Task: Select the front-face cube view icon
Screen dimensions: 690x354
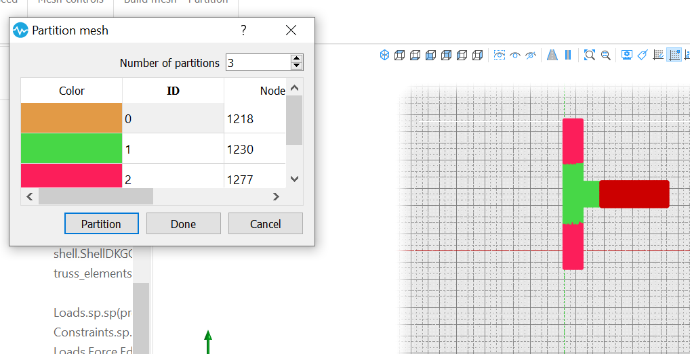Action: (431, 55)
